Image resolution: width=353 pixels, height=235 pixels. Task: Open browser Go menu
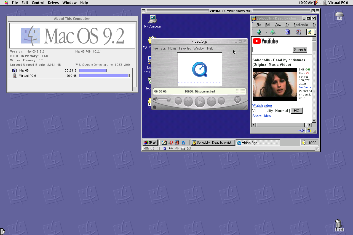click(287, 25)
